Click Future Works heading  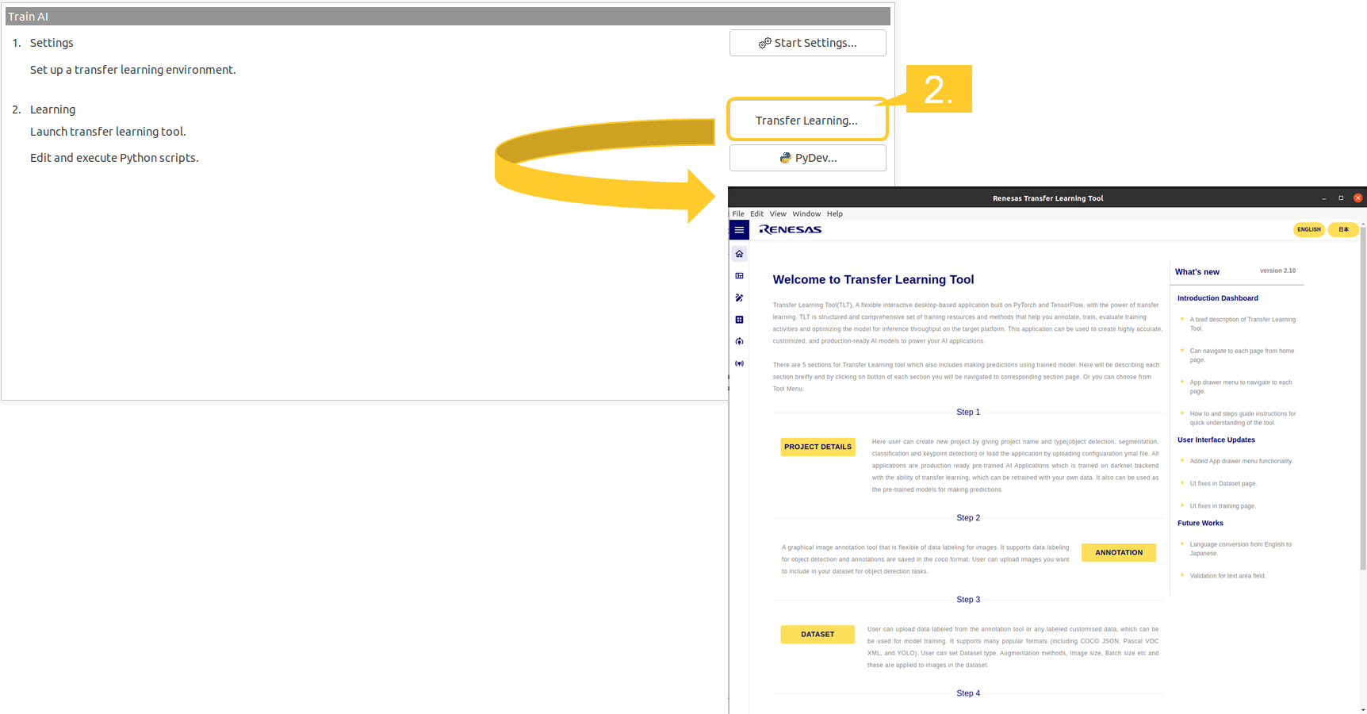click(x=1200, y=523)
